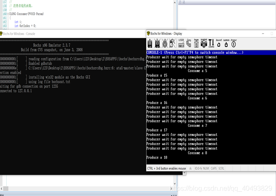Click the Bochs Console scrollbar down arrow
Viewport: 276px width, 196px height.
point(184,173)
